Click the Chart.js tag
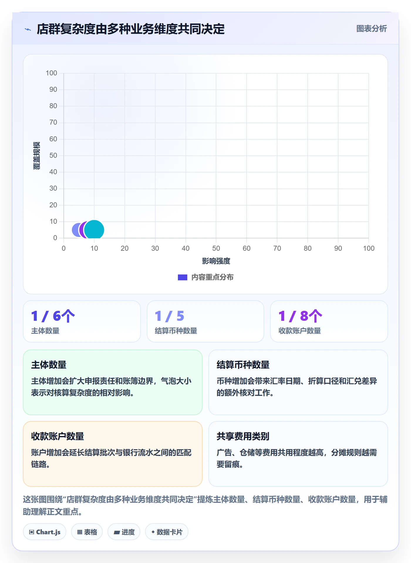This screenshot has height=563, width=411. [45, 532]
